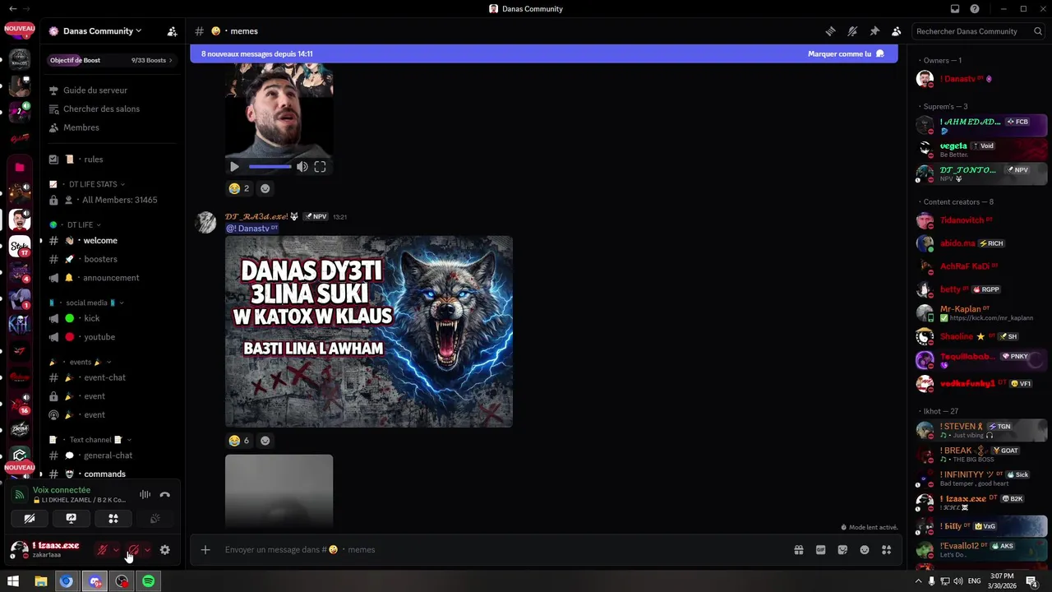The image size is (1052, 592).
Task: Open the sticker picker
Action: tap(842, 550)
